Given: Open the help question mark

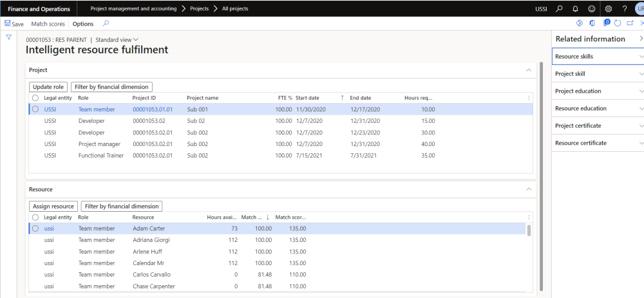Looking at the screenshot, I should coord(625,8).
